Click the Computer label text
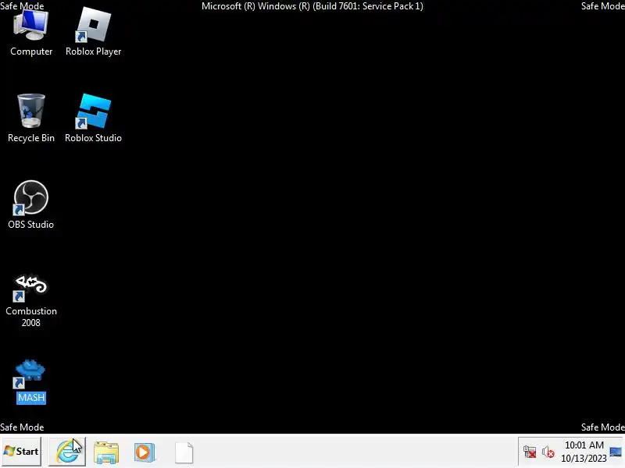The width and height of the screenshot is (625, 468). (31, 51)
